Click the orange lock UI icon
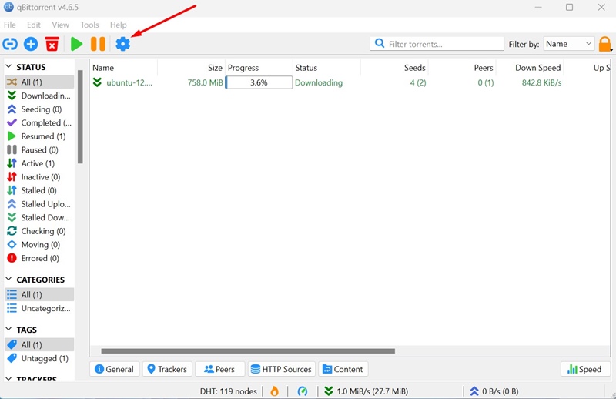This screenshot has height=399, width=616. [605, 44]
